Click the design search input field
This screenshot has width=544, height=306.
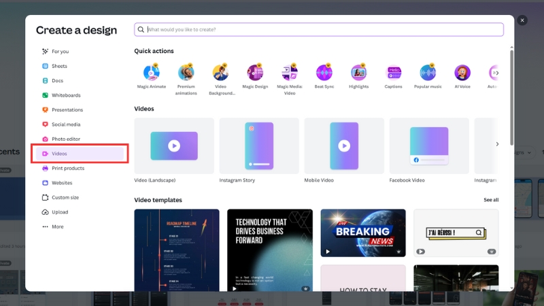(320, 29)
